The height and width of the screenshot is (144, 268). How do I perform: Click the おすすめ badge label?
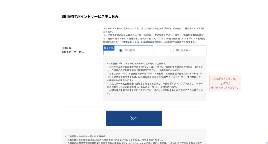[109, 48]
